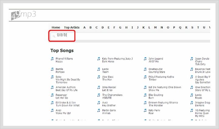Viewport: 219px width, 129px height.
Task: Click music note icon beside Soko
Action: [52, 77]
